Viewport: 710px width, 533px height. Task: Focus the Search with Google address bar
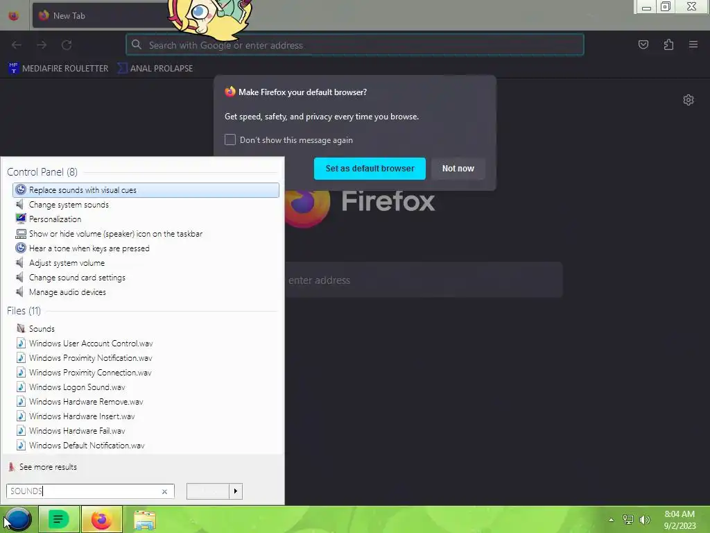(354, 45)
